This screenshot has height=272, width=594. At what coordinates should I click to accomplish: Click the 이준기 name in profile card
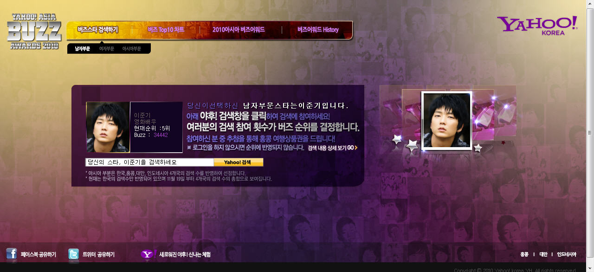pyautogui.click(x=142, y=115)
